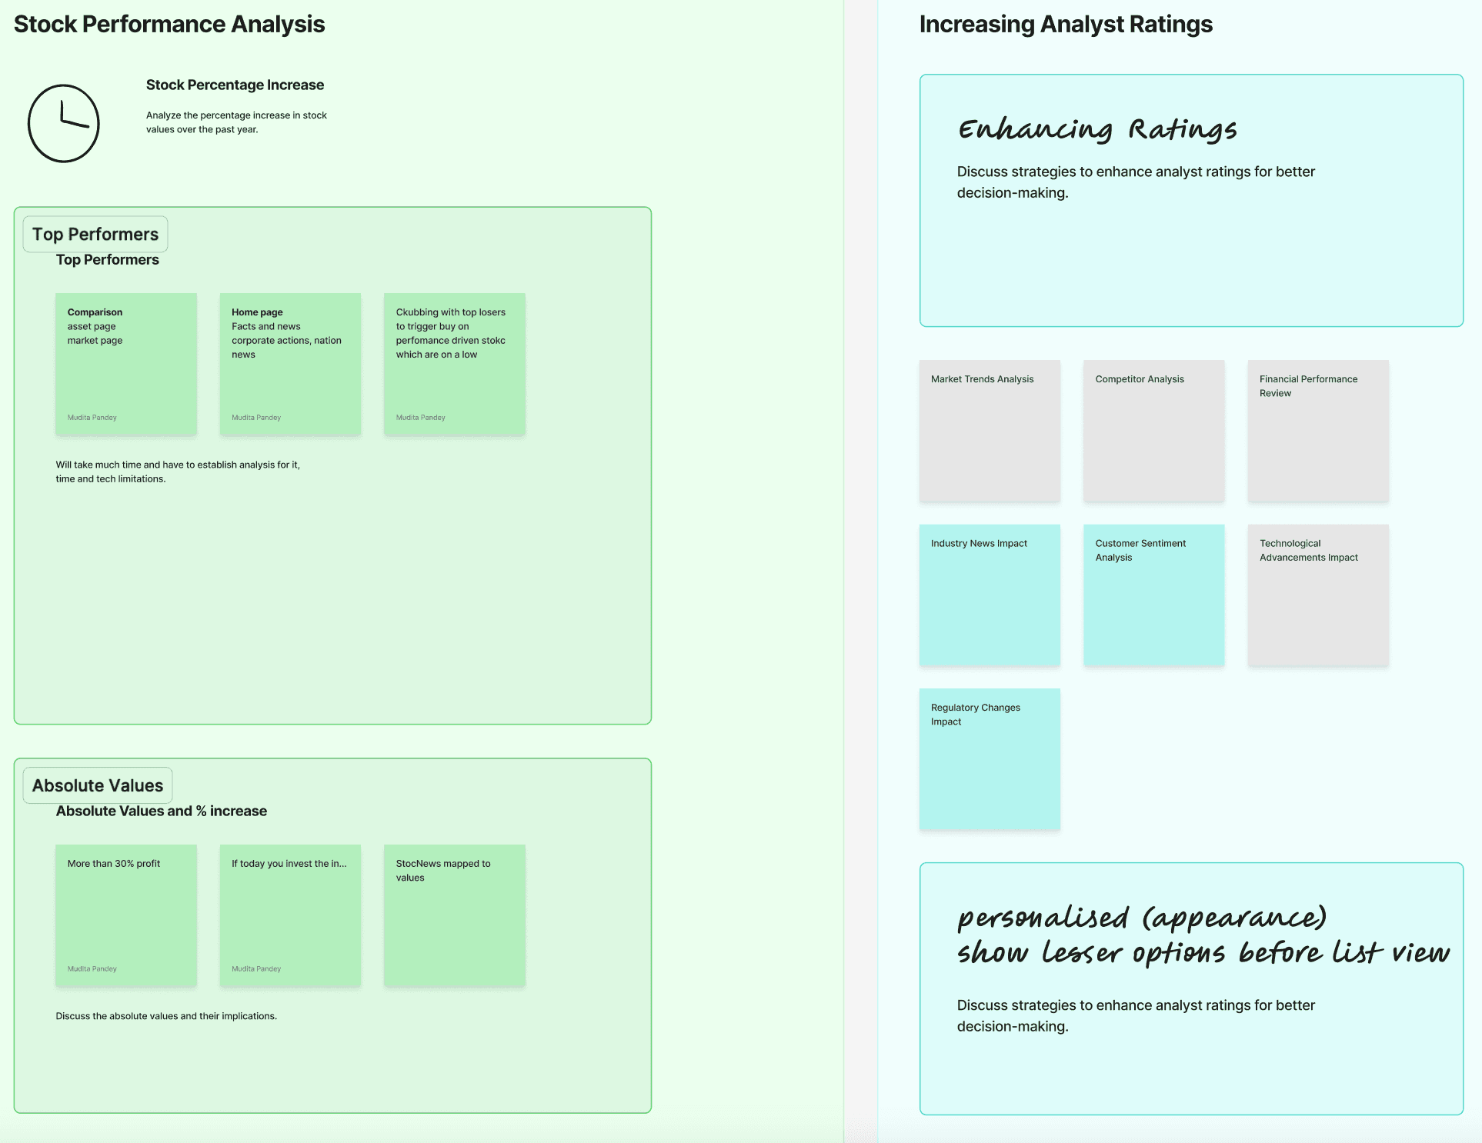Select the Top Performers section label tag
The image size is (1482, 1143).
[95, 235]
